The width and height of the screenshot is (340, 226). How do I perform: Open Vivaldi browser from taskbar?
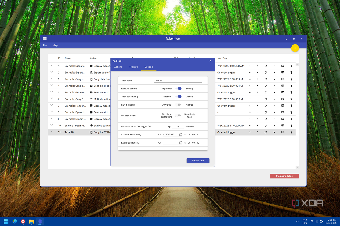point(23,221)
